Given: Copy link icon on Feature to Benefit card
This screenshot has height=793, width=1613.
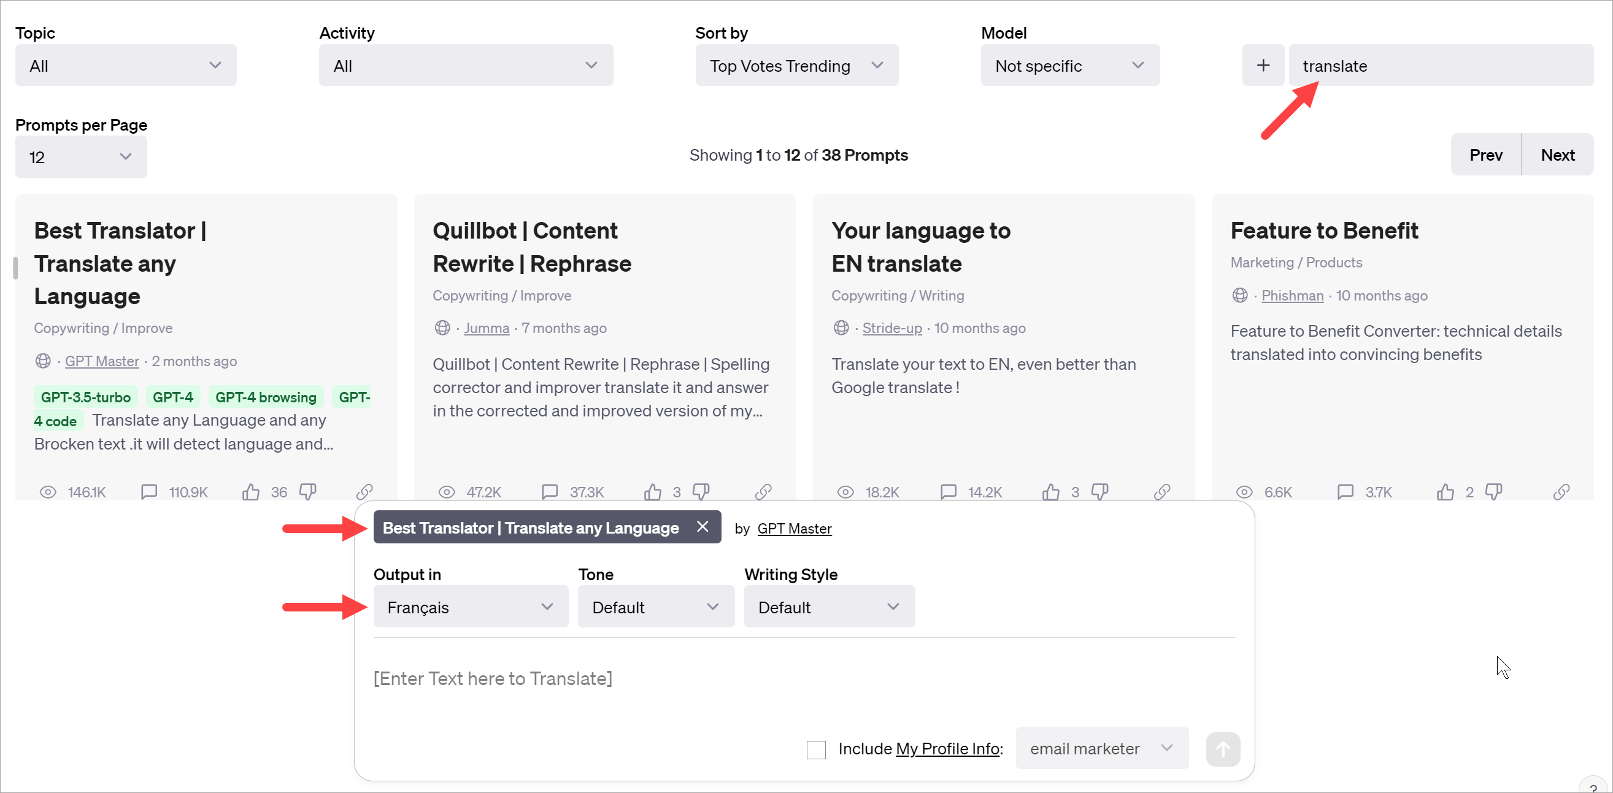Looking at the screenshot, I should pyautogui.click(x=1561, y=492).
